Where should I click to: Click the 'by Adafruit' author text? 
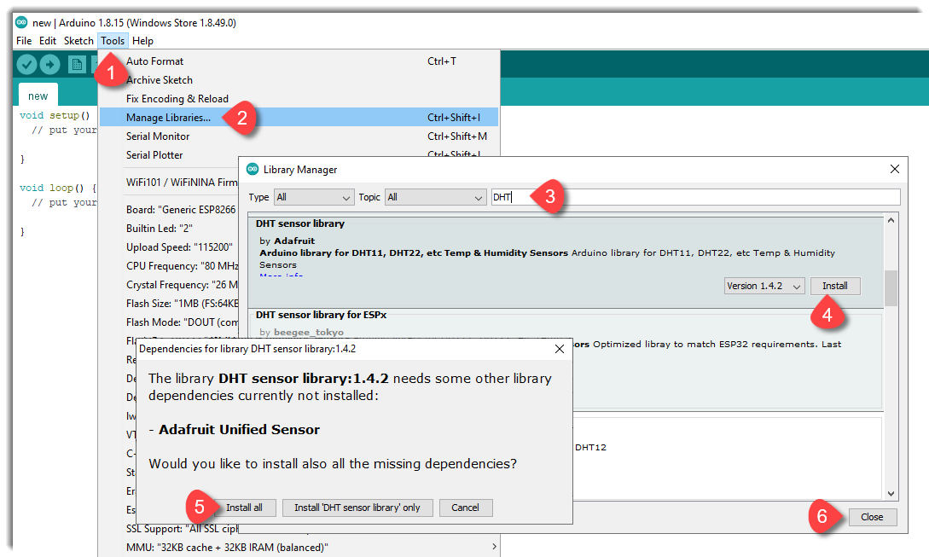pyautogui.click(x=287, y=241)
